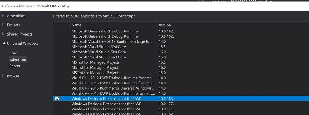Select Windows Desktop Extensions for UWP 10.0.177 row

181,104
